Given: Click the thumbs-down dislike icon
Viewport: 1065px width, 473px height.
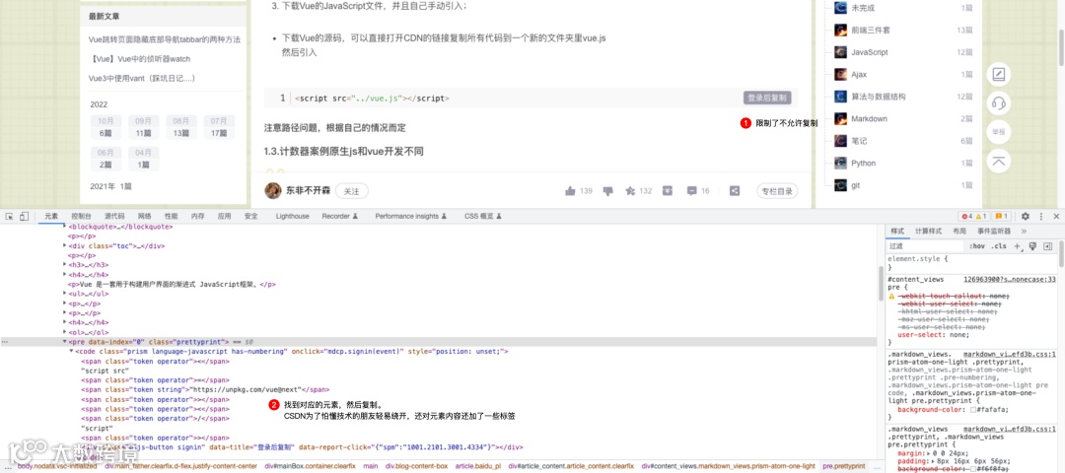Looking at the screenshot, I should [608, 191].
